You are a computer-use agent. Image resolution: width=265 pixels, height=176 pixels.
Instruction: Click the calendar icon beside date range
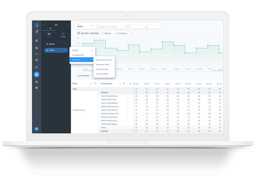point(78,33)
